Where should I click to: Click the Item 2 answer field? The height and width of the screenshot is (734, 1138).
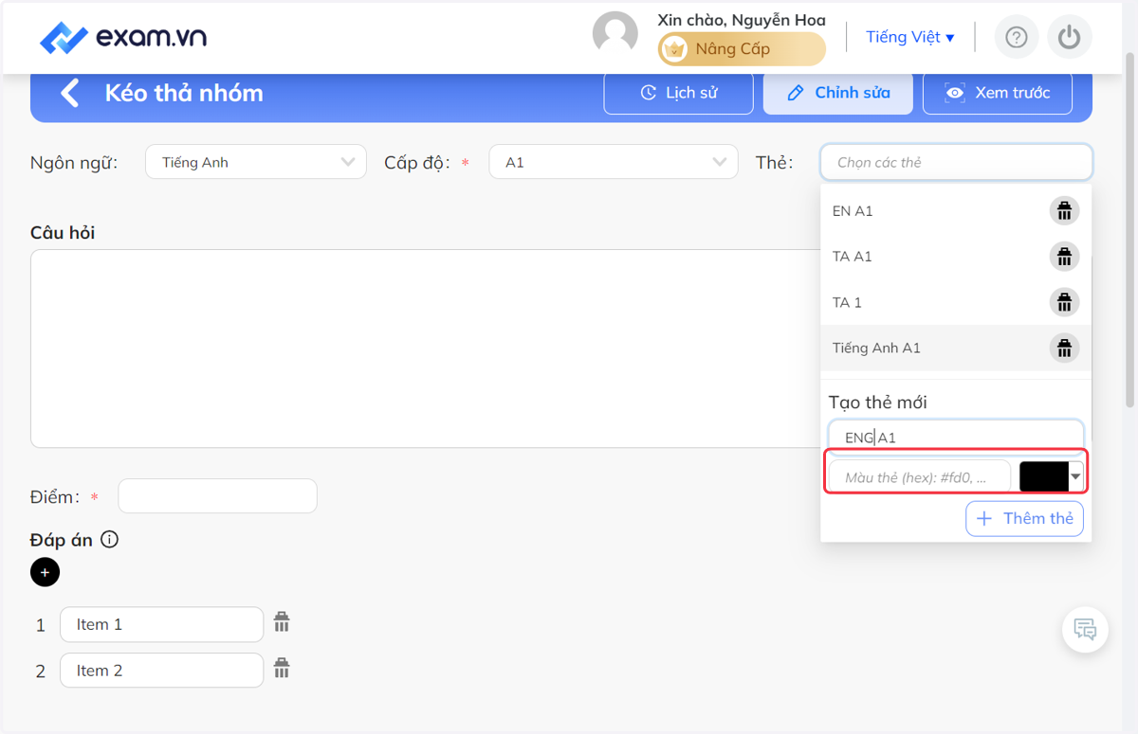click(x=161, y=670)
